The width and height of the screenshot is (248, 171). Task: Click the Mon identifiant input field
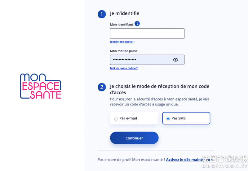tap(147, 34)
